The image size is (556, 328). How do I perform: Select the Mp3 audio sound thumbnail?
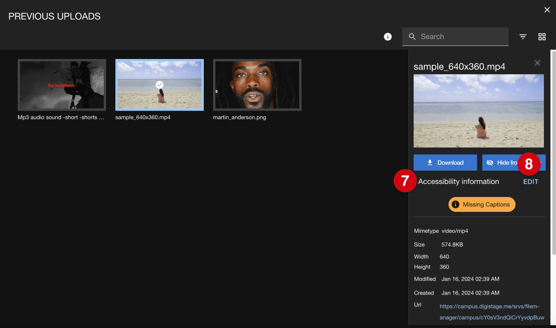click(x=62, y=85)
